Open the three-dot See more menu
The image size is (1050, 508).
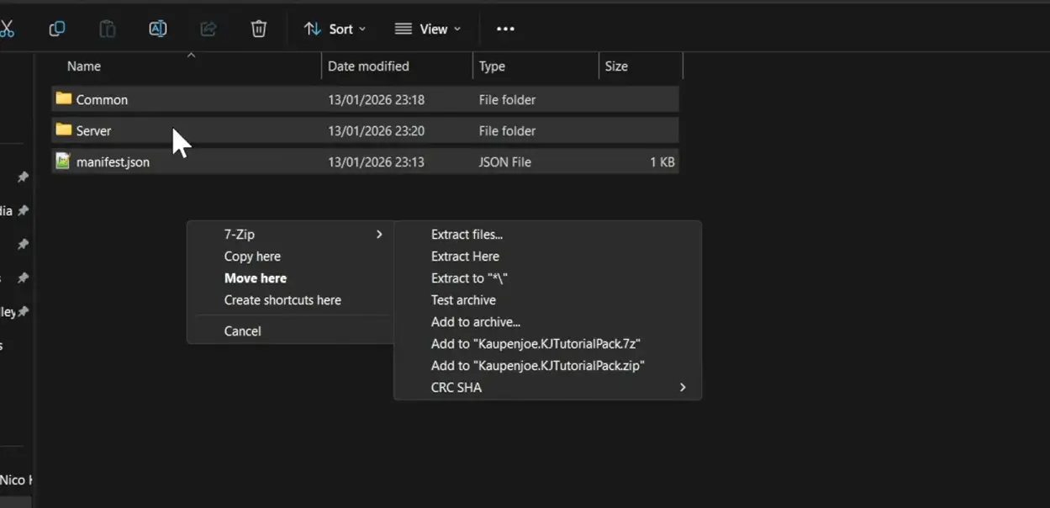[x=505, y=29]
